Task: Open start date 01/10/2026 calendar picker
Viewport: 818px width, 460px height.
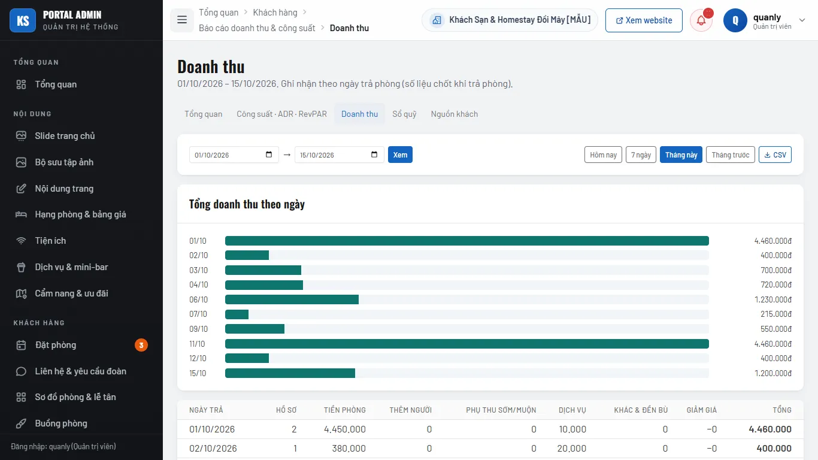Action: [269, 155]
